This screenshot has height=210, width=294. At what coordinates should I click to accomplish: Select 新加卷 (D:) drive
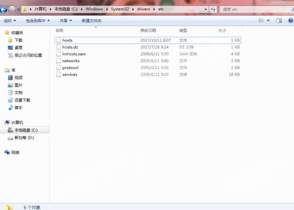point(24,137)
